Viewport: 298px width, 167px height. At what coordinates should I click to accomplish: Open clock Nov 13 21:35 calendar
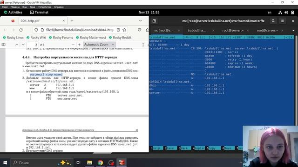(149, 13)
